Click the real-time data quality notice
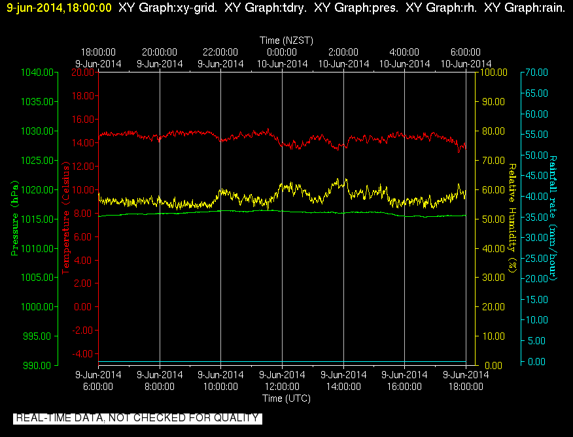Screen dimensions: 573x437 [137, 418]
